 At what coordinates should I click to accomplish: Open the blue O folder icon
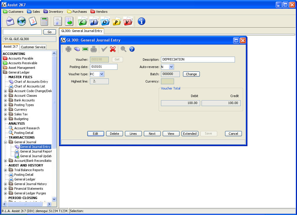click(x=105, y=21)
